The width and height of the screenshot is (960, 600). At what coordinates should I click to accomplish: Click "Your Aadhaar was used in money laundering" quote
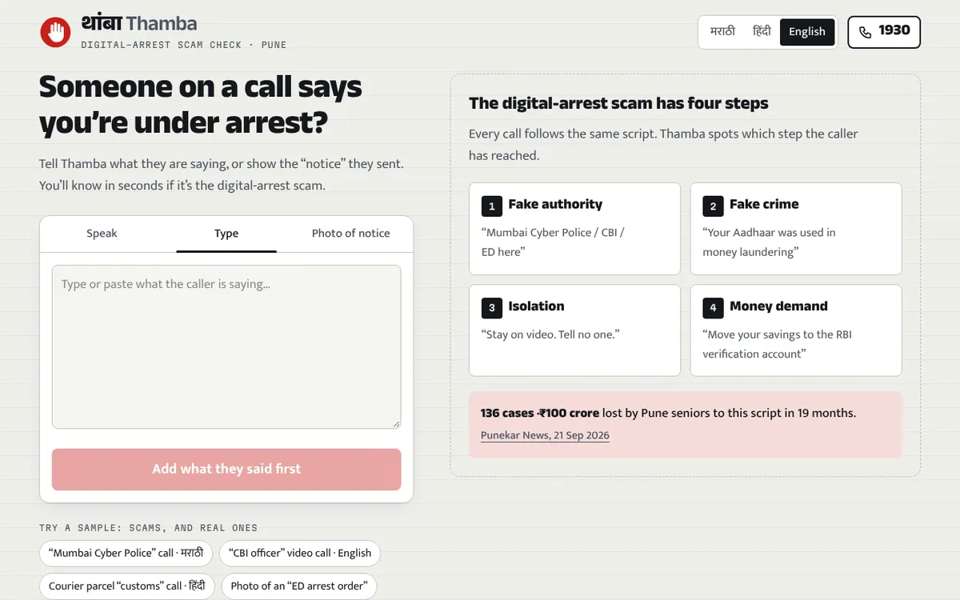[769, 242]
